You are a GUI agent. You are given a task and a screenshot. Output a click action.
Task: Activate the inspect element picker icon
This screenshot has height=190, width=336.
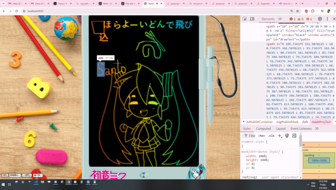[244, 19]
